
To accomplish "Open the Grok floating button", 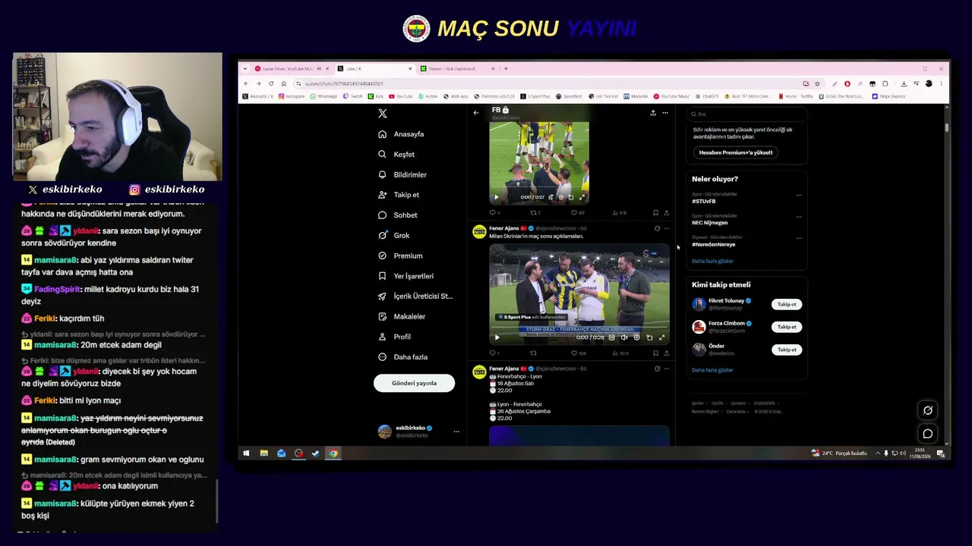I will coord(927,410).
